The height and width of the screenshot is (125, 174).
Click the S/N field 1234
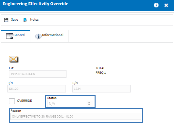(101, 89)
